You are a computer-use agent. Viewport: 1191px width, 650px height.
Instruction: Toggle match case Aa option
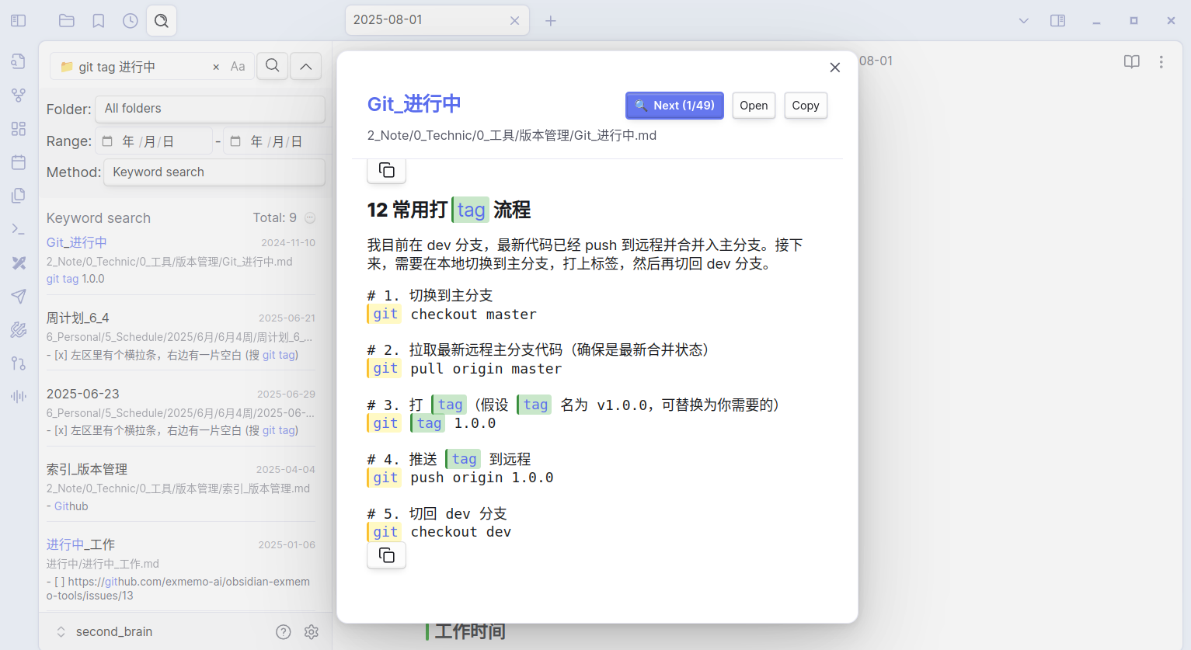coord(238,67)
